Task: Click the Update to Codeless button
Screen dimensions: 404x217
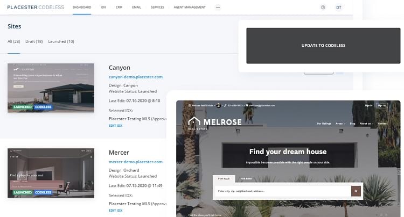Action: pyautogui.click(x=323, y=46)
